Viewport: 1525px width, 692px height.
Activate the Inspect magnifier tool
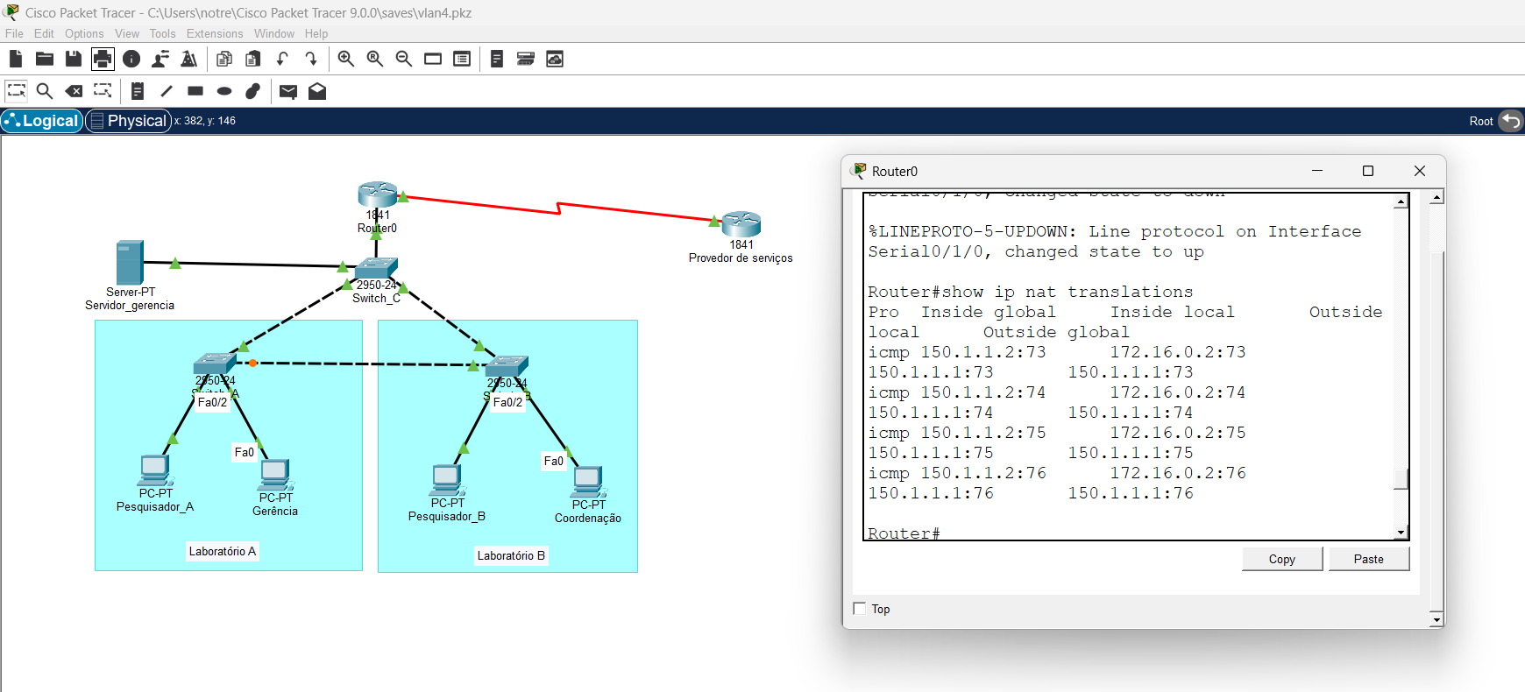[x=45, y=90]
